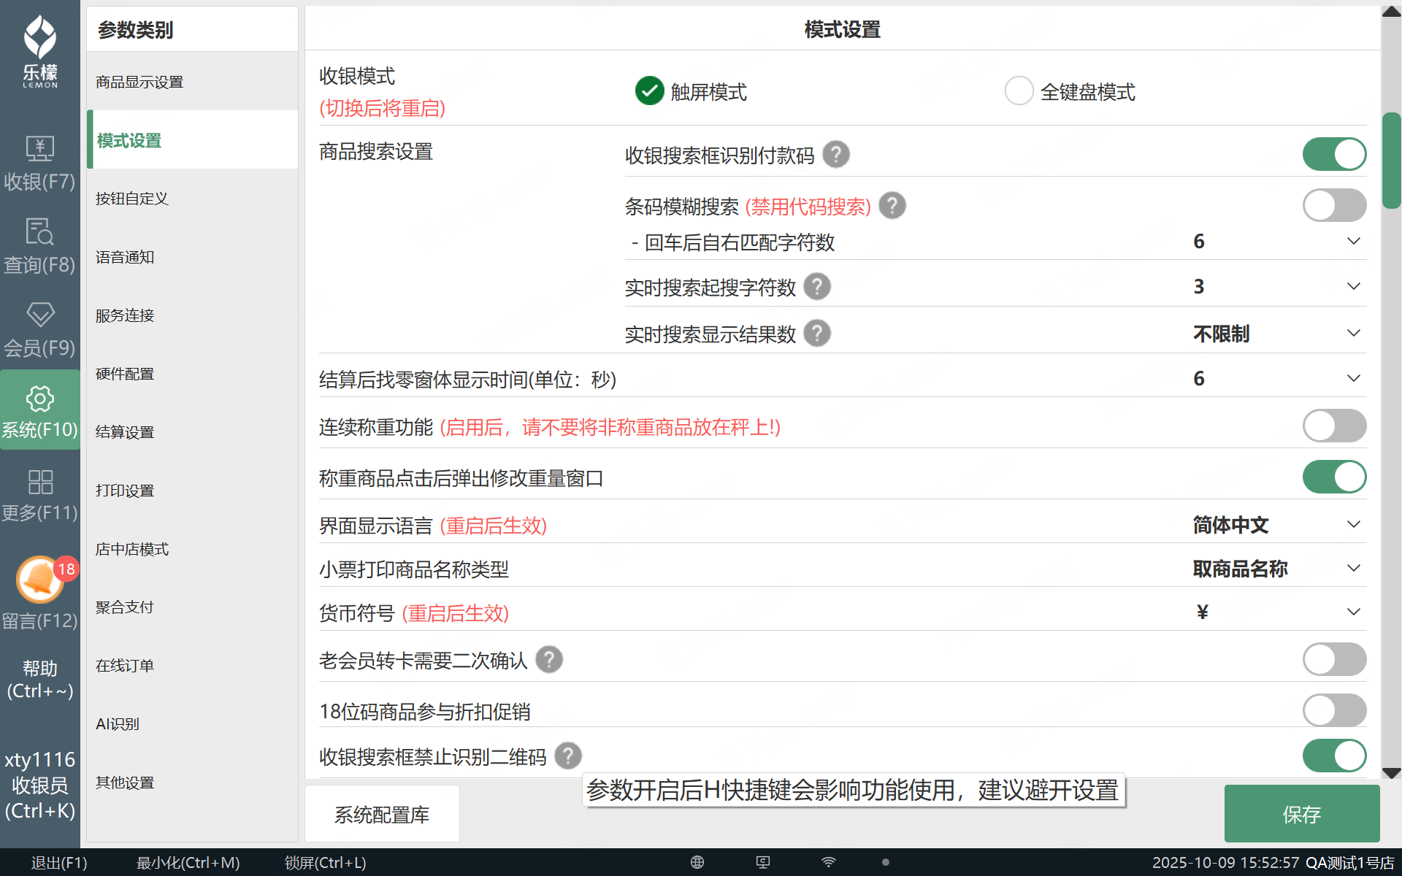Click the 保存 button
The width and height of the screenshot is (1402, 876).
(1301, 814)
